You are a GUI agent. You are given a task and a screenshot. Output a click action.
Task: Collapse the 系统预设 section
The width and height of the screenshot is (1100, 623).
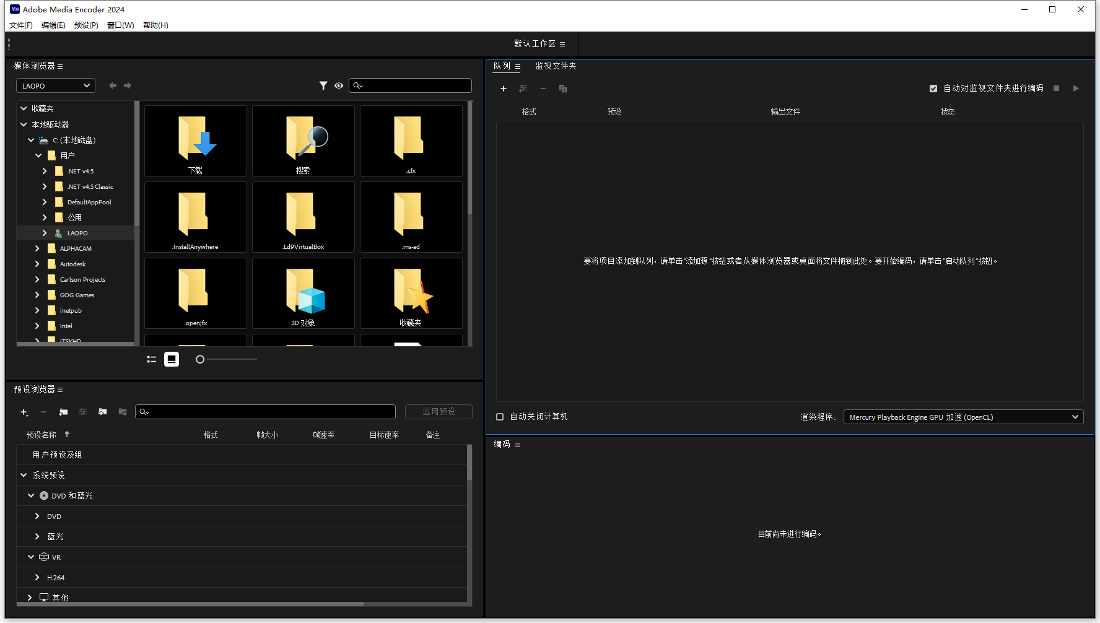click(23, 475)
